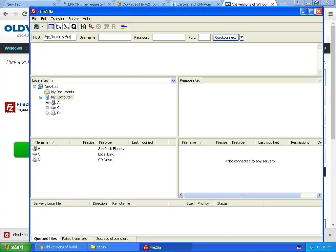Sort remote list by Permissions column
This screenshot has width=336, height=252.
click(x=301, y=142)
